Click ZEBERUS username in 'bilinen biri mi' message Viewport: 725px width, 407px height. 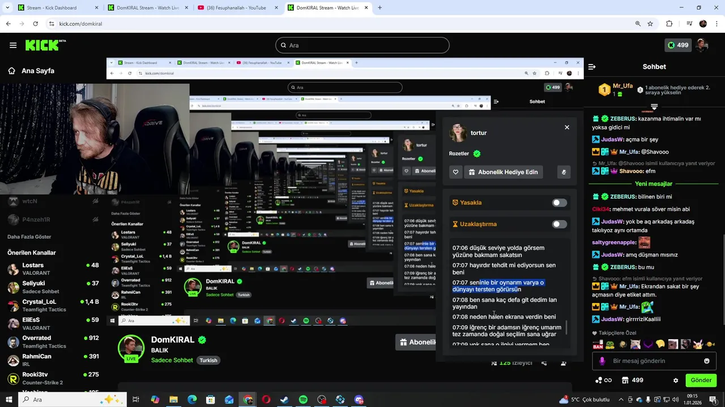[622, 197]
